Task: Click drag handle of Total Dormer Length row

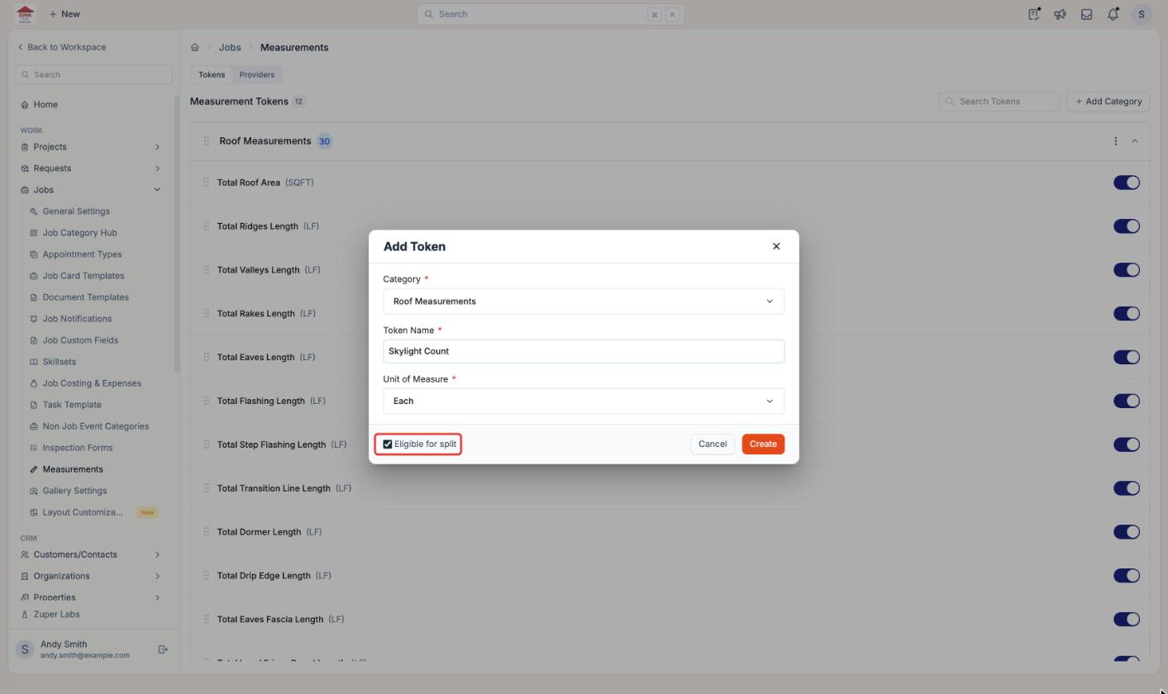Action: pos(206,532)
